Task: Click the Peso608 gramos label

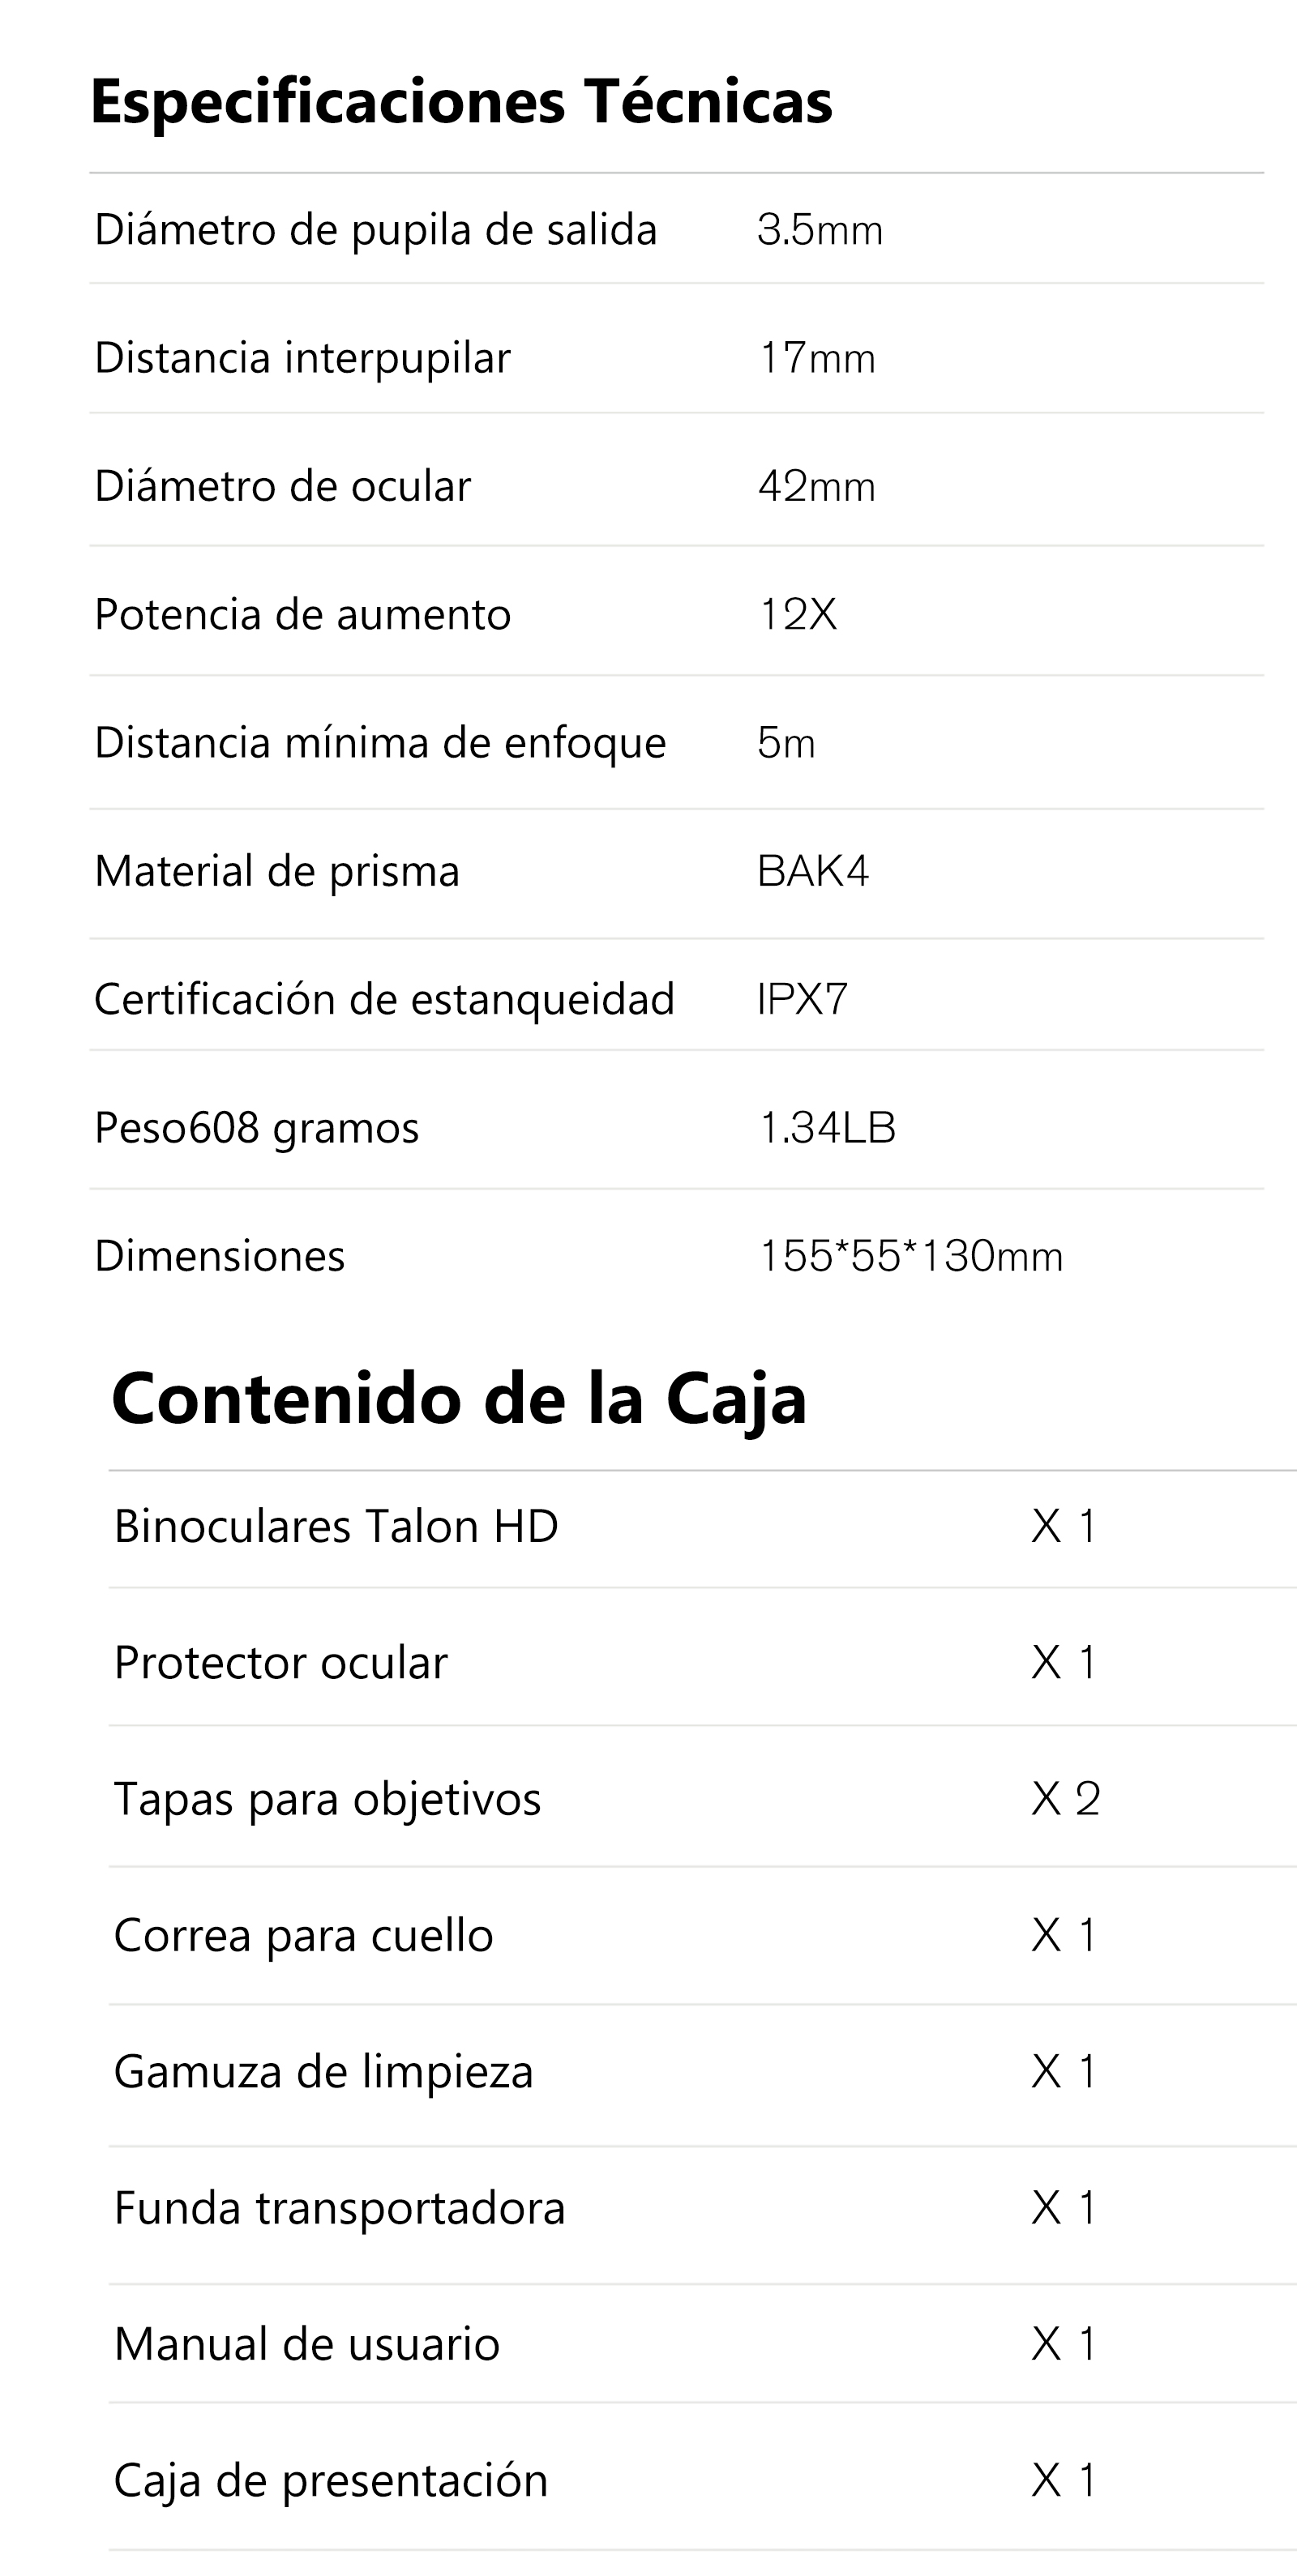Action: [x=256, y=1128]
